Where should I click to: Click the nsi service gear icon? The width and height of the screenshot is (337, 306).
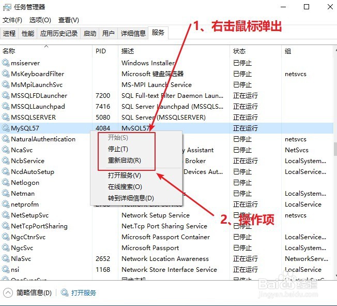click(6, 269)
